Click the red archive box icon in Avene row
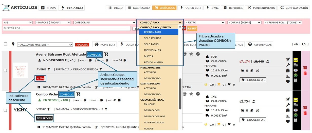312x133 pixels. click(305, 68)
